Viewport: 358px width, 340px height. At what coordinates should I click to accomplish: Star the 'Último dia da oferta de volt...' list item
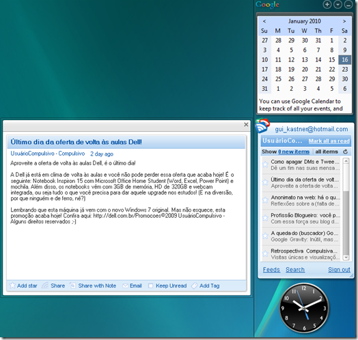265,182
